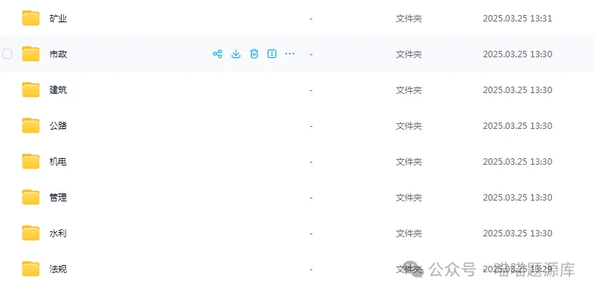
Task: Rename the 市政 folder
Action: pos(272,54)
